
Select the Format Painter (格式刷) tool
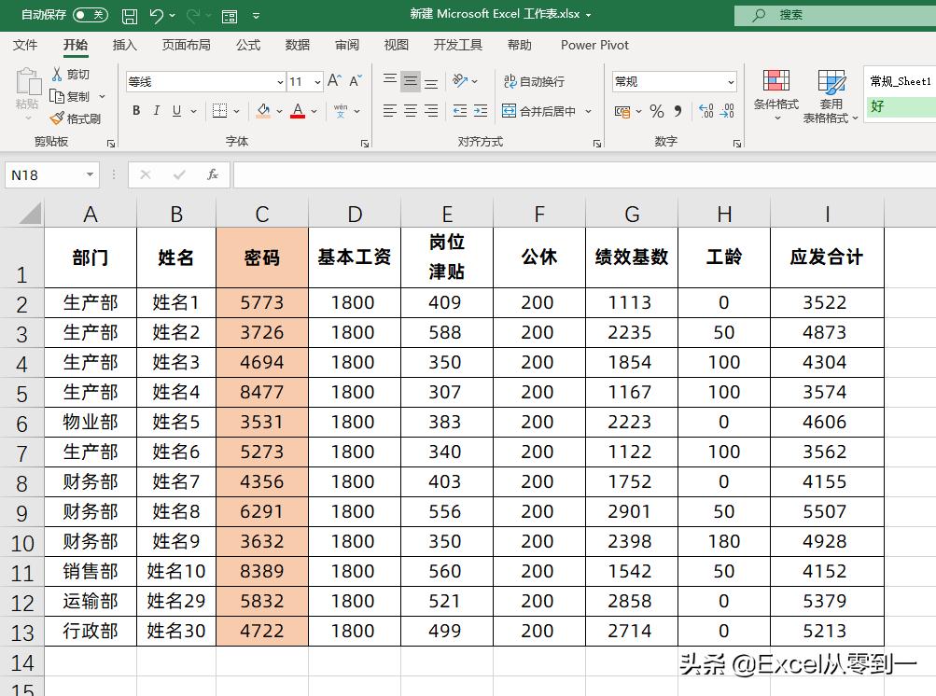point(78,118)
